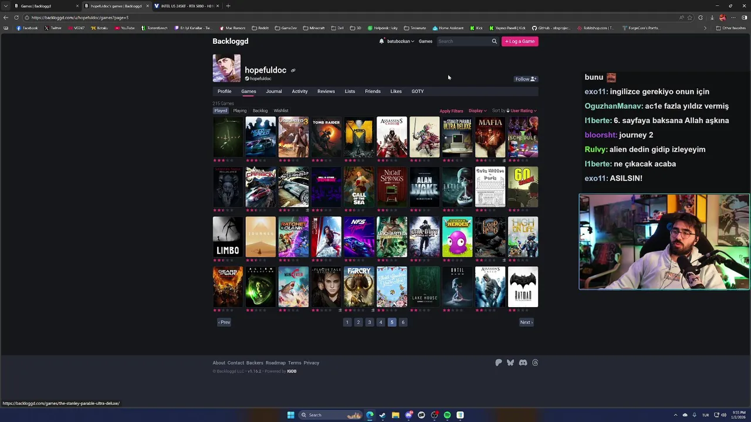Viewport: 751px width, 422px height.
Task: Follow hopefuldoc
Action: point(526,79)
